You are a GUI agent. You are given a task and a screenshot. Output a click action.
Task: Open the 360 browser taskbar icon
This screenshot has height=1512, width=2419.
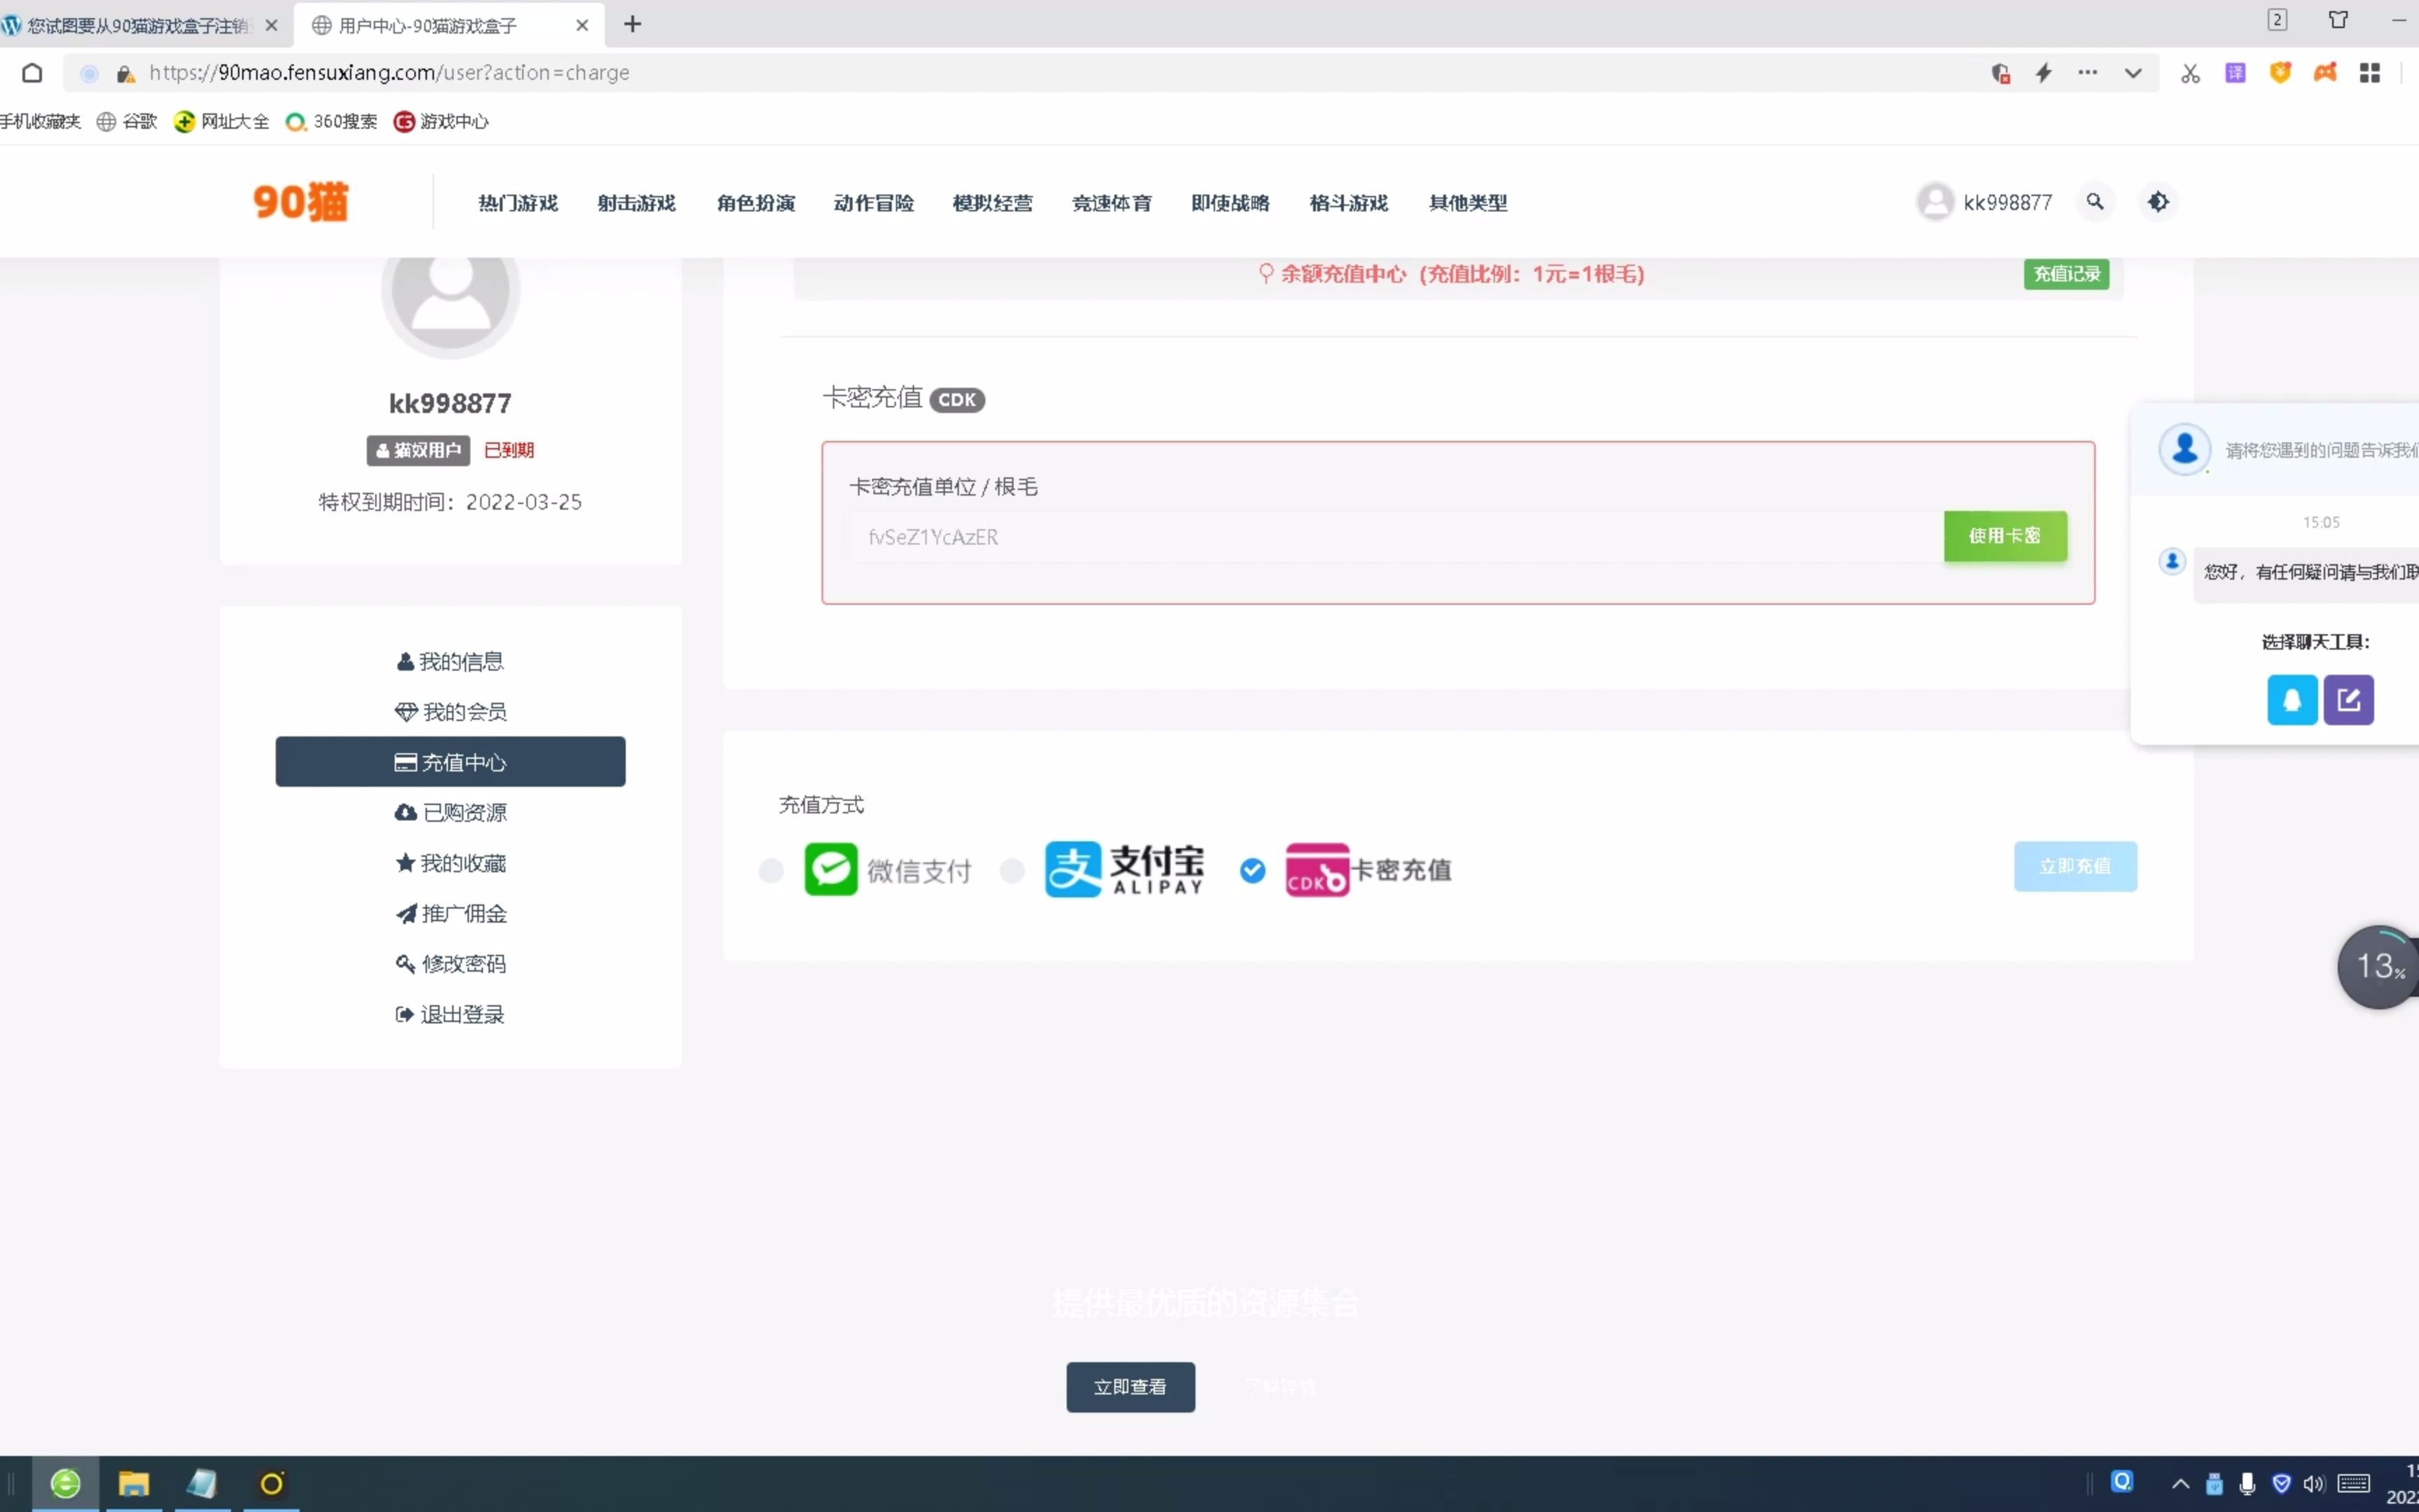(x=66, y=1483)
